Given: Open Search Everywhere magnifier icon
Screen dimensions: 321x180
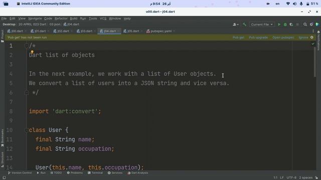Looking at the screenshot, I should (x=305, y=24).
